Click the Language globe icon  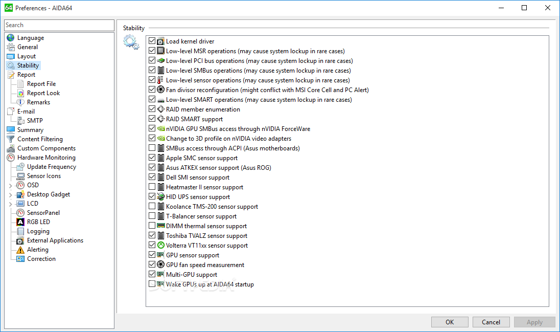[x=11, y=37]
